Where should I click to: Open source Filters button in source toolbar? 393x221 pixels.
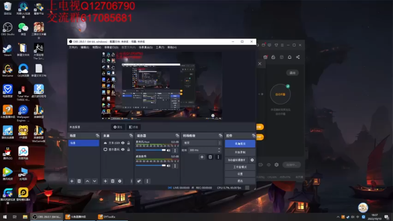point(133,127)
